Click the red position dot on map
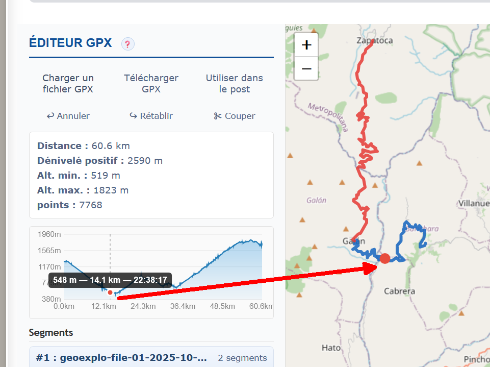490x367 pixels. [x=384, y=258]
